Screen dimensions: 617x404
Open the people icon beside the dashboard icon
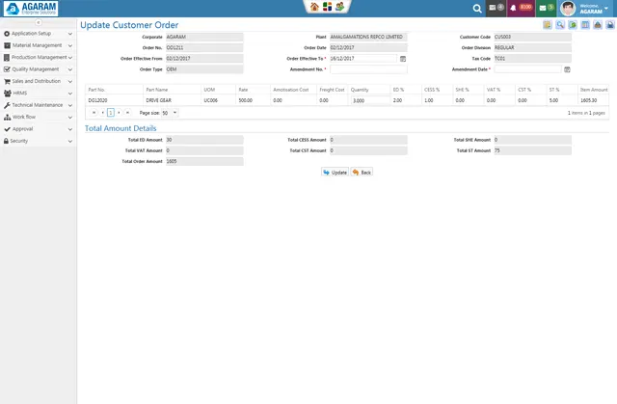click(339, 7)
